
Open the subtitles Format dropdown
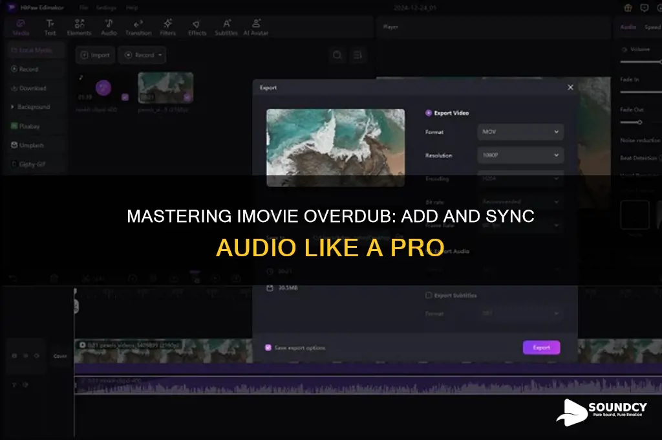(520, 314)
